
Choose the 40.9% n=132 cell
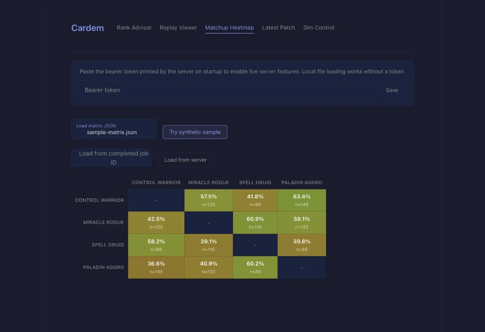[x=209, y=267]
